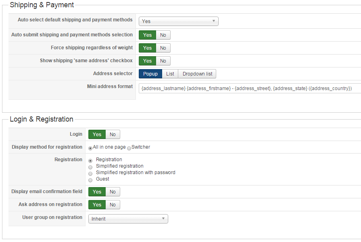Image resolution: width=361 pixels, height=242 pixels.
Task: Set Login option to Yes
Action: tap(97, 135)
